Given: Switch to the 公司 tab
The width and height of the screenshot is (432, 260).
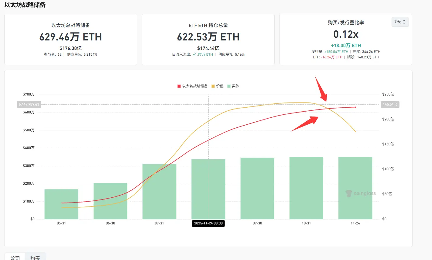Looking at the screenshot, I should tap(15, 258).
